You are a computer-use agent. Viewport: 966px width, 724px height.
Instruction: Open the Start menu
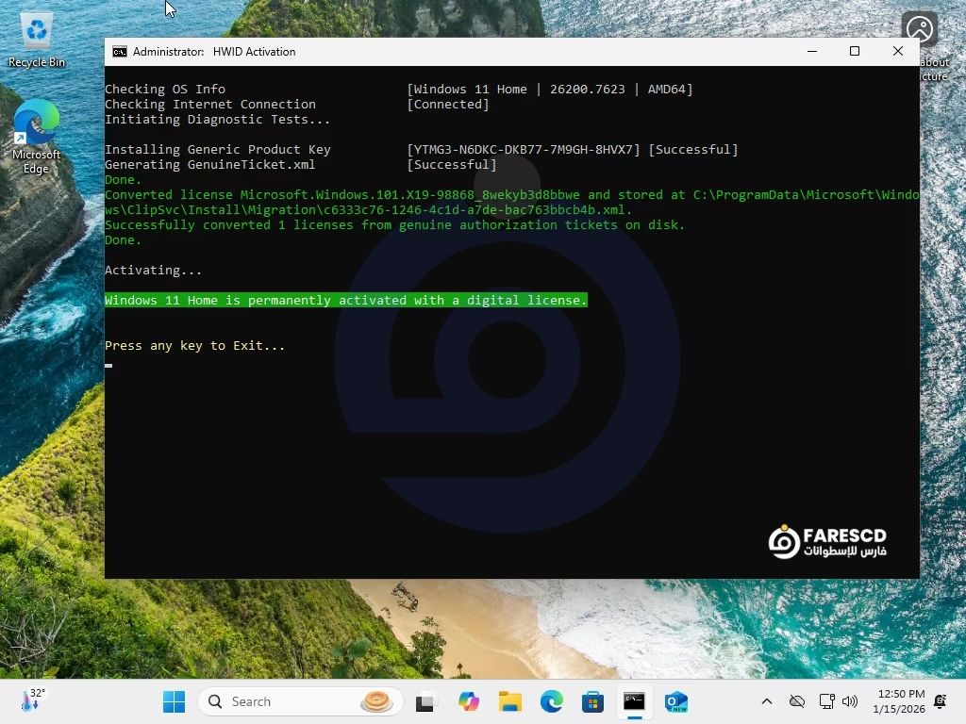174,701
